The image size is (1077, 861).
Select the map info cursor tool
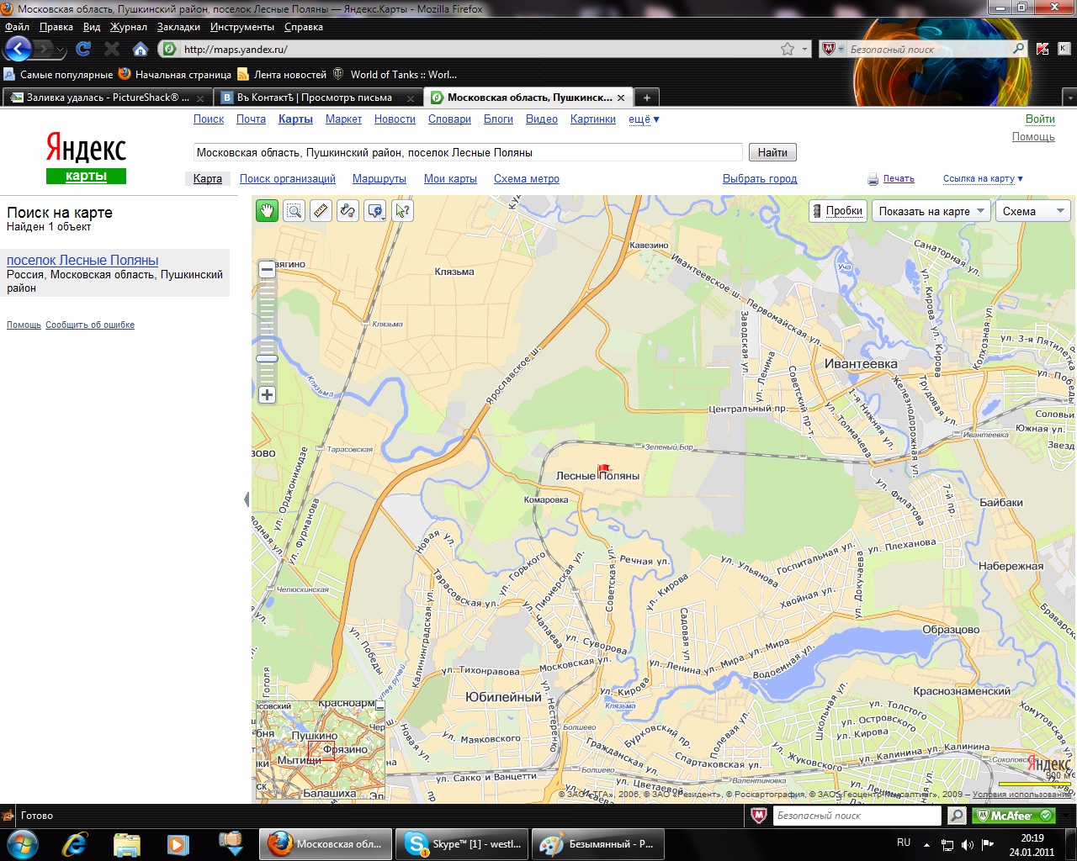tap(402, 210)
